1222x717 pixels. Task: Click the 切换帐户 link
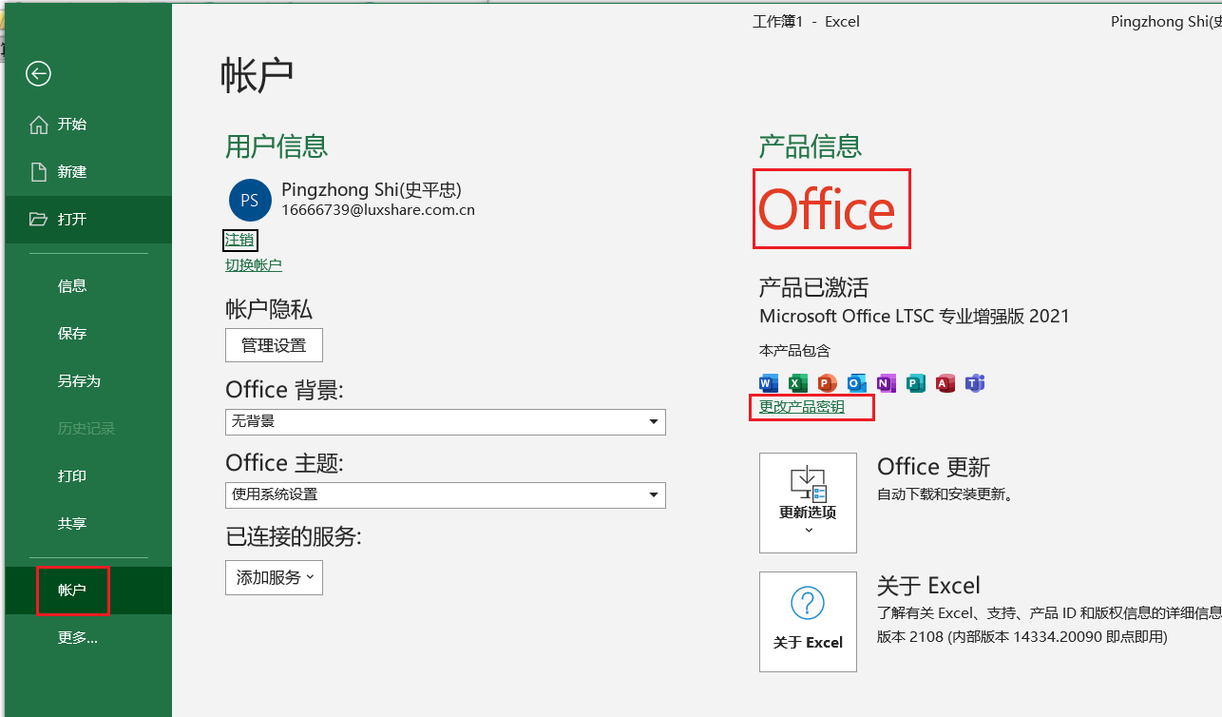tap(254, 265)
